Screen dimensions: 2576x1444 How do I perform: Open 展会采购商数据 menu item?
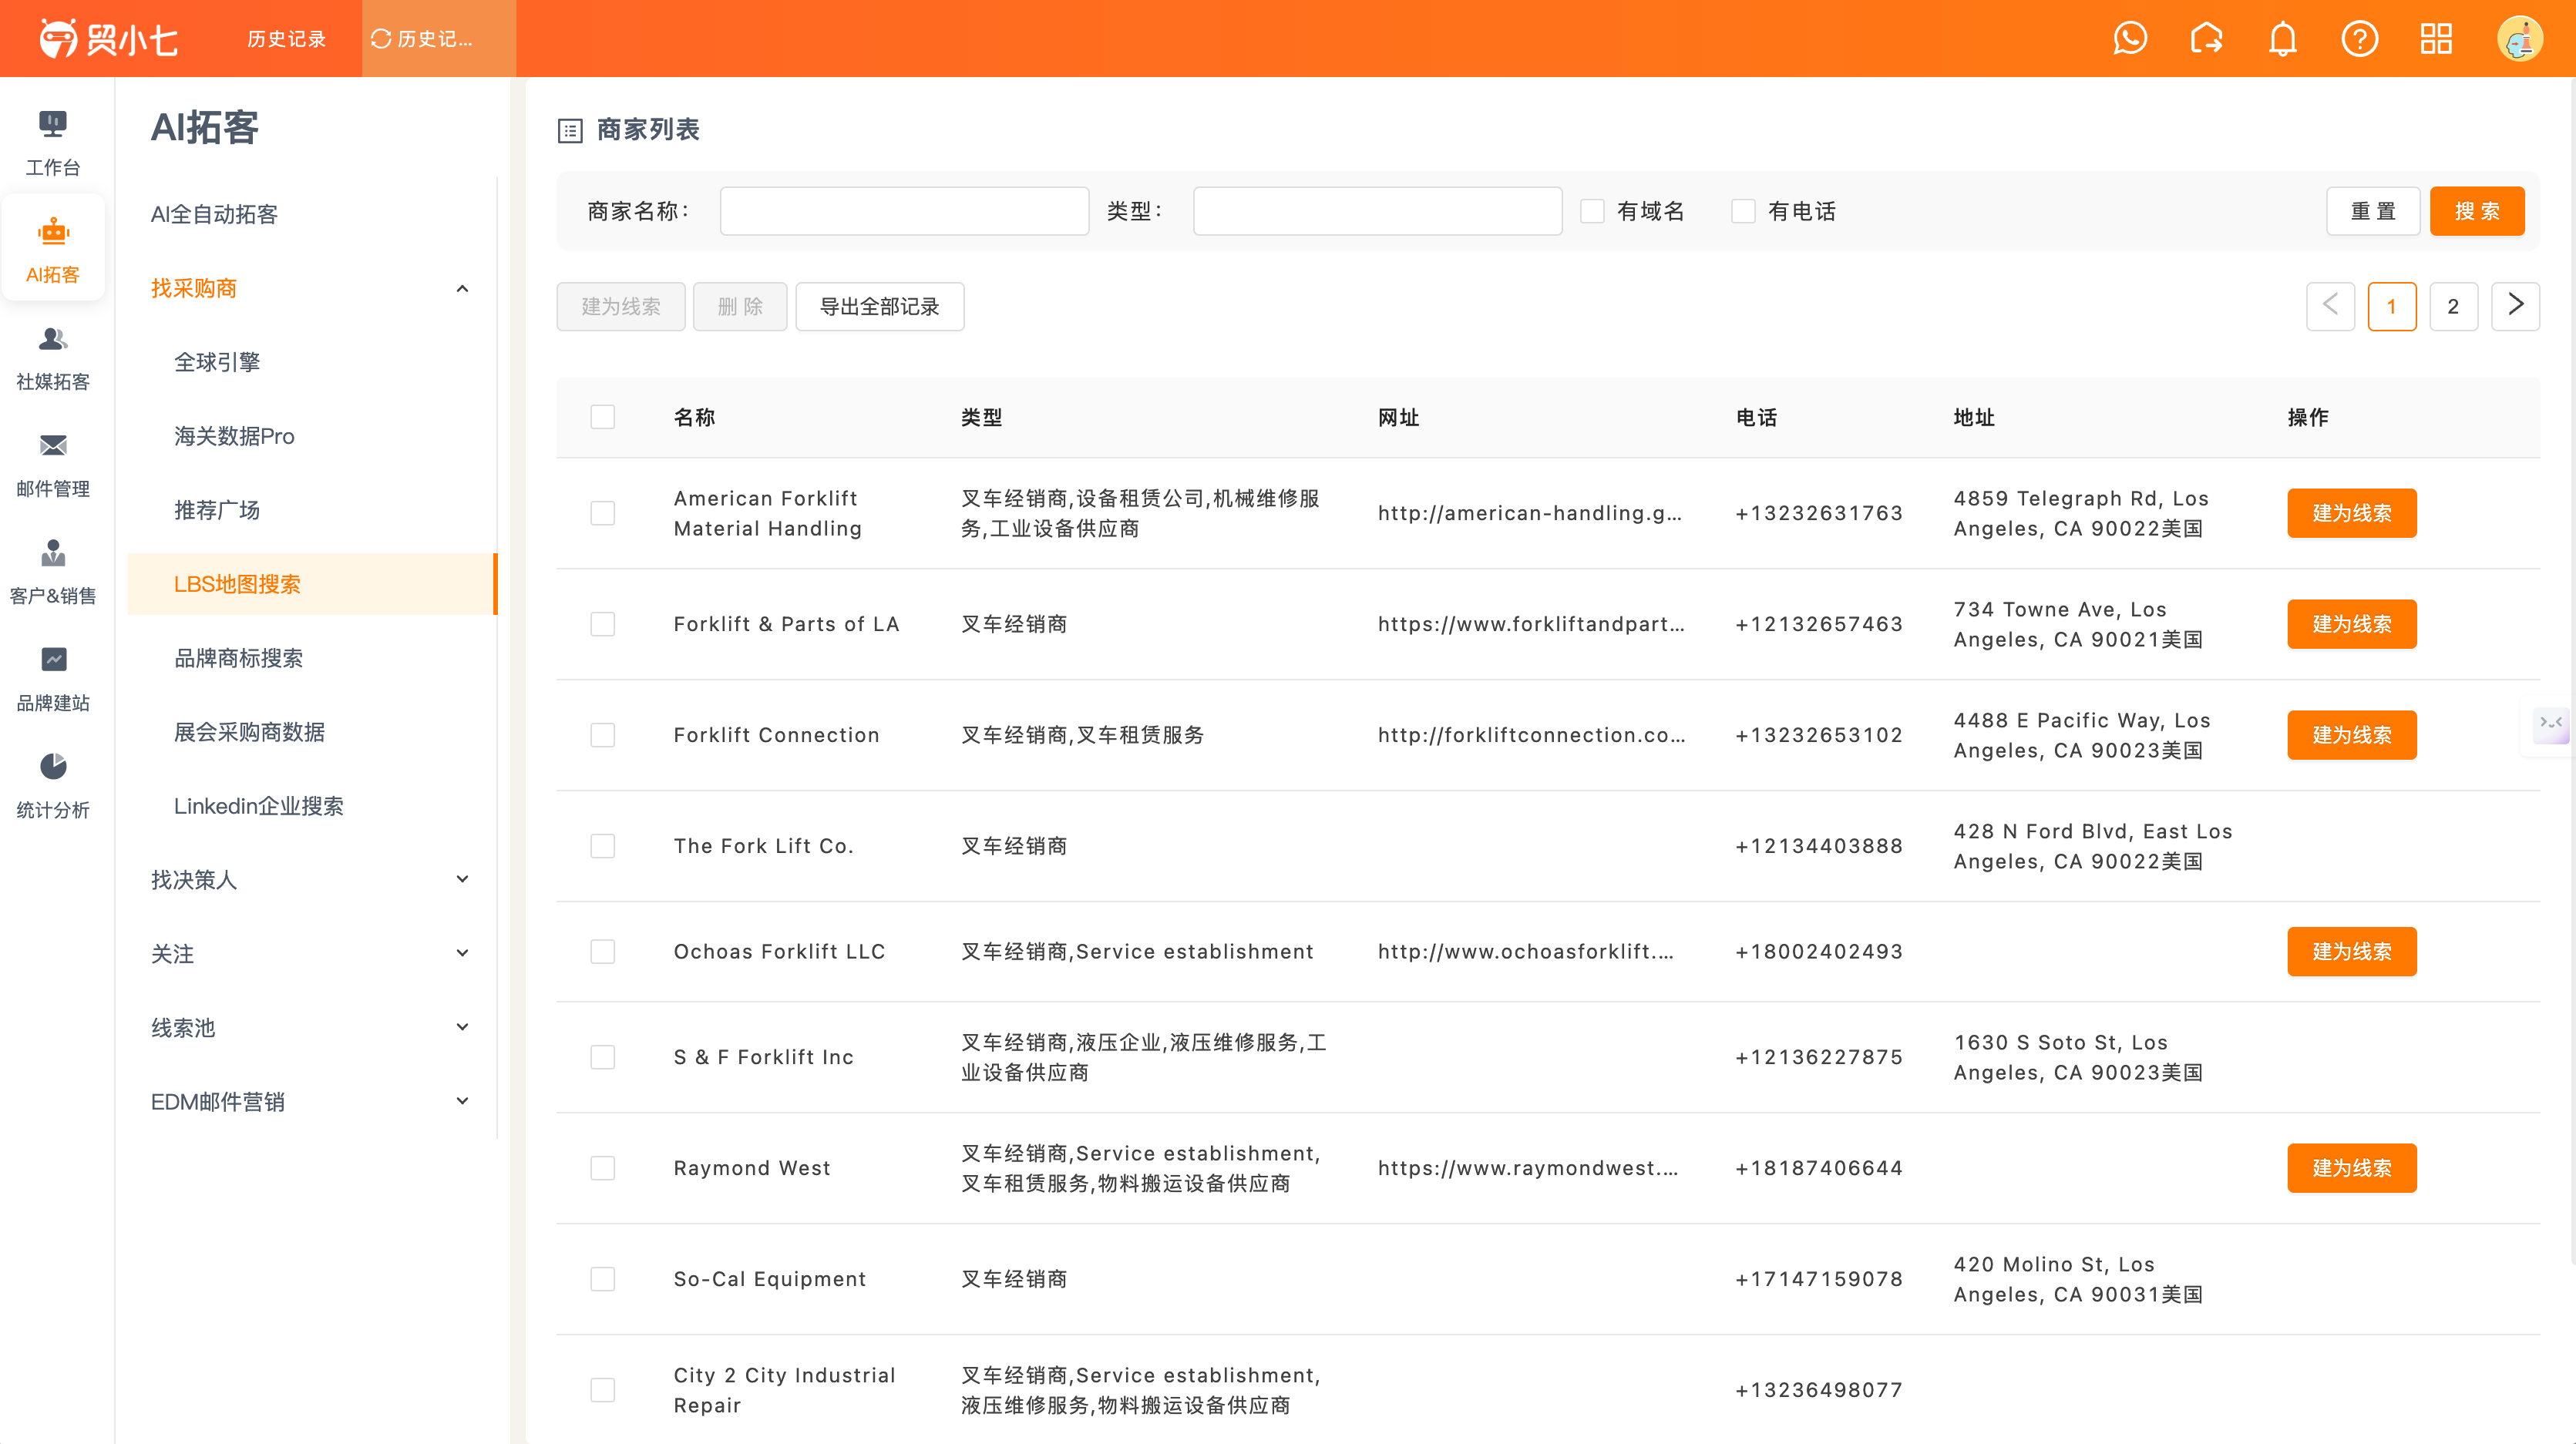[312, 732]
